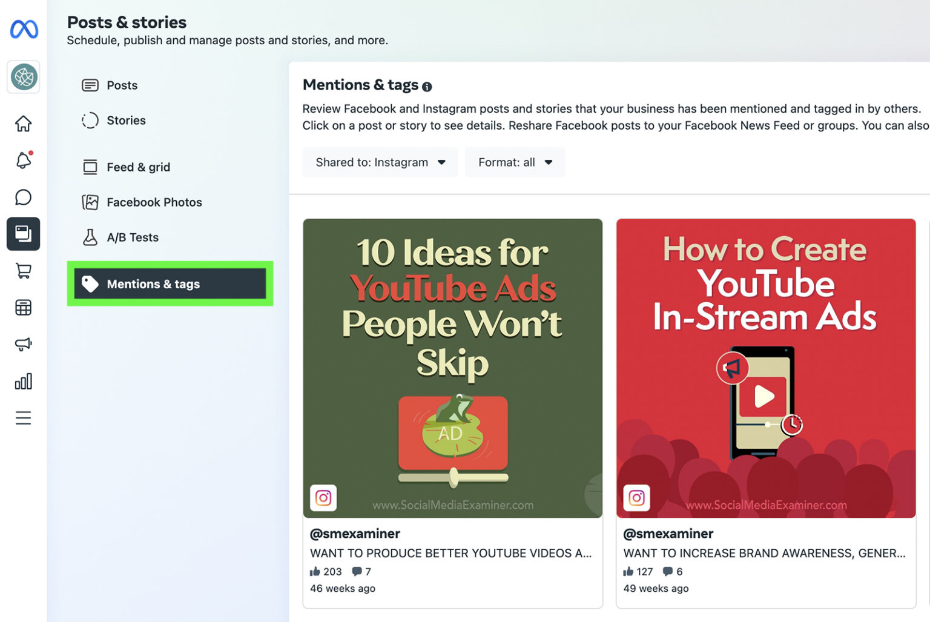Select A/B Tests in the navigation
This screenshot has height=622, width=930.
(133, 237)
